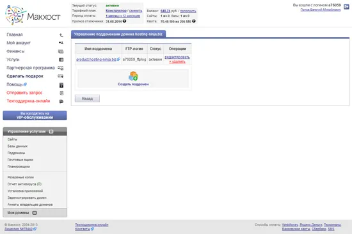
Task: Open Поддомены under Управление услугами
Action: pos(16,153)
